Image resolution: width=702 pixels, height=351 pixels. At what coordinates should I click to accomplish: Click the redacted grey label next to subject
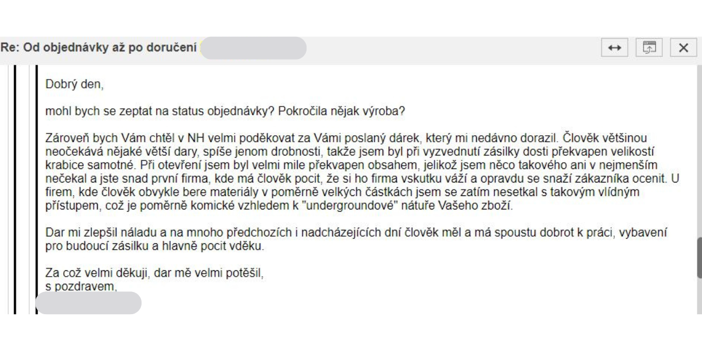(x=253, y=48)
